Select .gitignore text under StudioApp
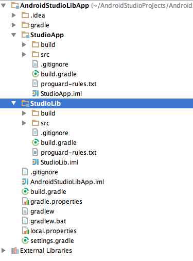 55,64
